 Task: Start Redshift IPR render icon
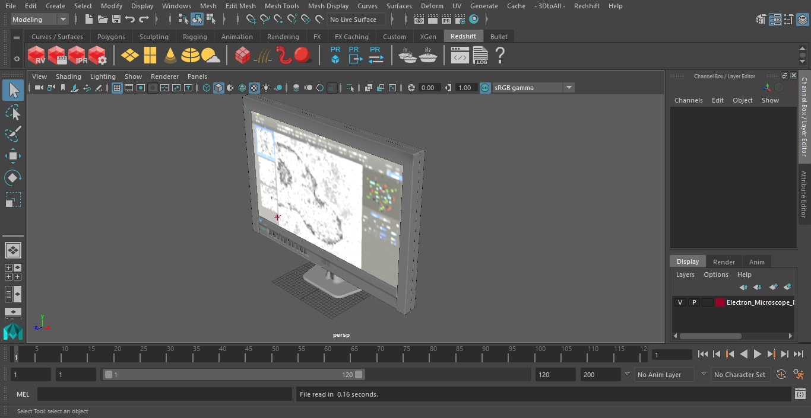click(x=77, y=56)
